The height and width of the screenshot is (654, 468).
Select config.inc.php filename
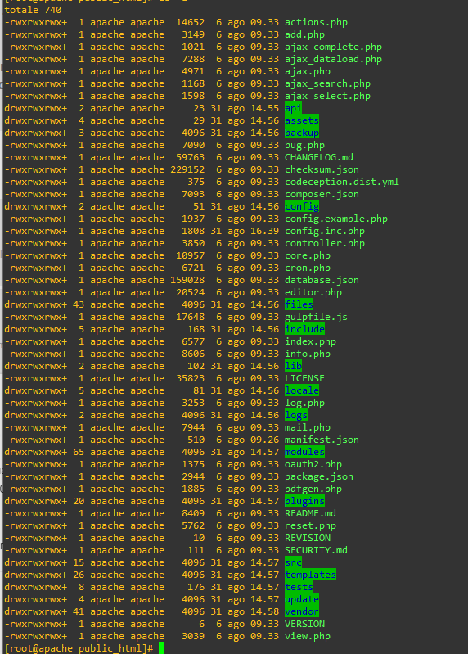tap(325, 231)
